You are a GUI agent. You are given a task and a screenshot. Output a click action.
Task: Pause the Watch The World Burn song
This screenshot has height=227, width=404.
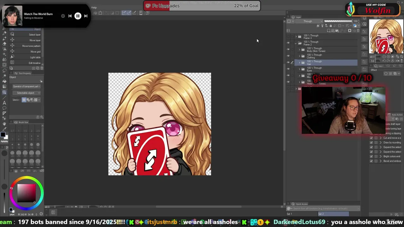[78, 16]
